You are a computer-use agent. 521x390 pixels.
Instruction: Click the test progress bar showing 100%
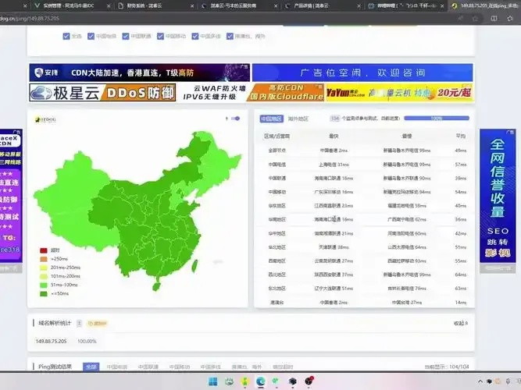click(x=437, y=118)
